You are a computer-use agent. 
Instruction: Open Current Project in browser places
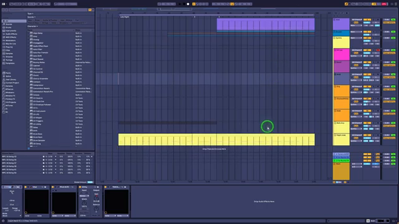[12, 83]
